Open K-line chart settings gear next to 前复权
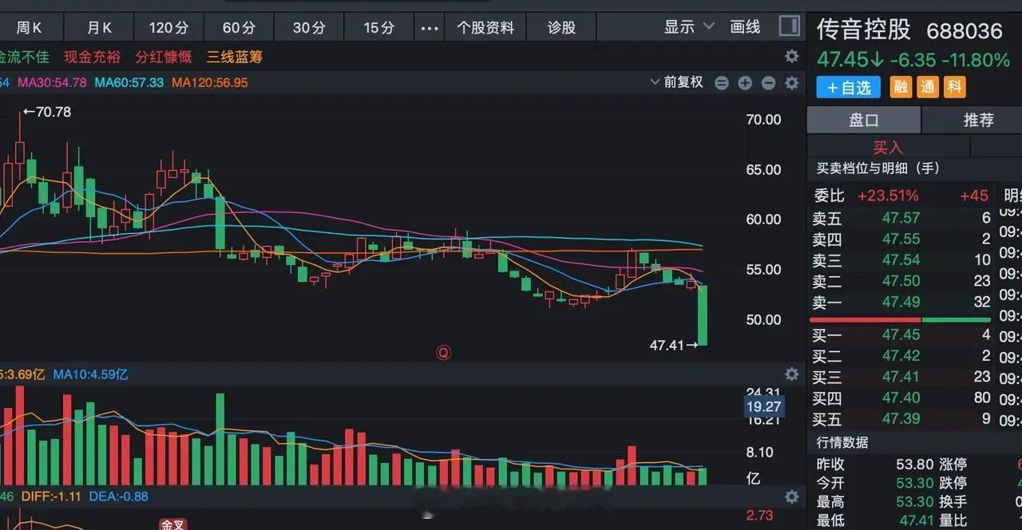 pyautogui.click(x=791, y=83)
